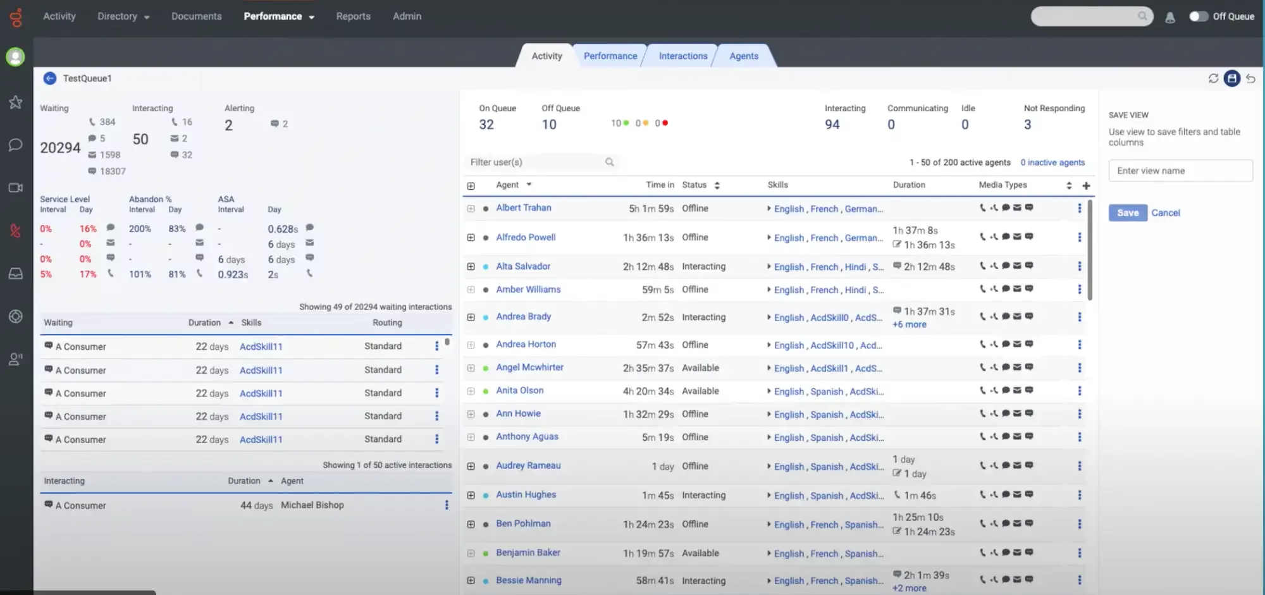
Task: Open agent profile link for Anita Olson
Action: pyautogui.click(x=520, y=390)
